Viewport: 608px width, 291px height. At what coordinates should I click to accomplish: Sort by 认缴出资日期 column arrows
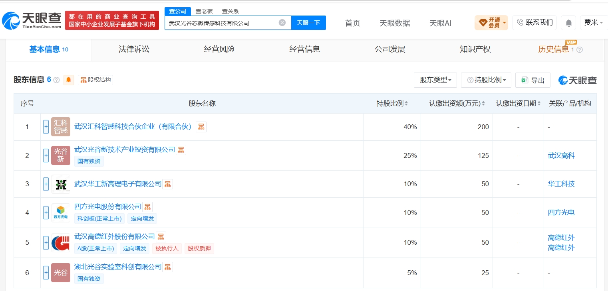click(540, 104)
